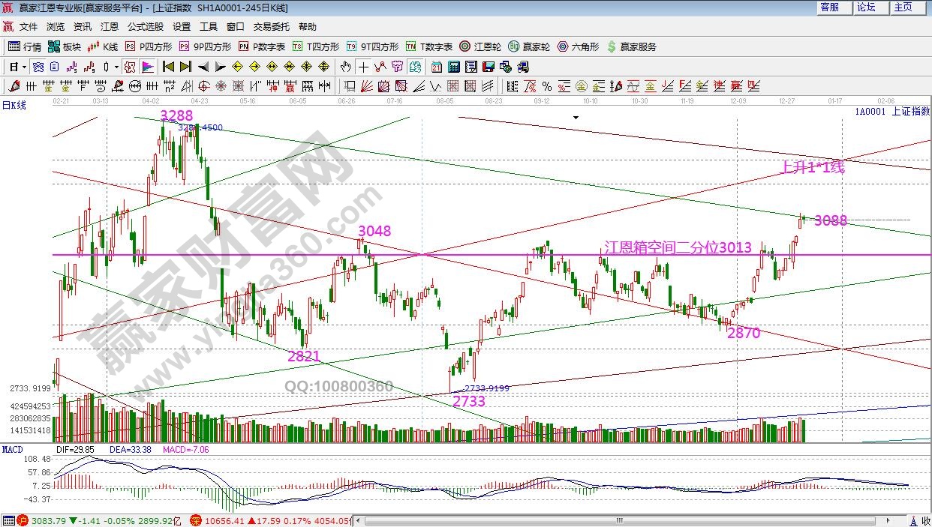Click the 客服 button in title bar

[830, 7]
